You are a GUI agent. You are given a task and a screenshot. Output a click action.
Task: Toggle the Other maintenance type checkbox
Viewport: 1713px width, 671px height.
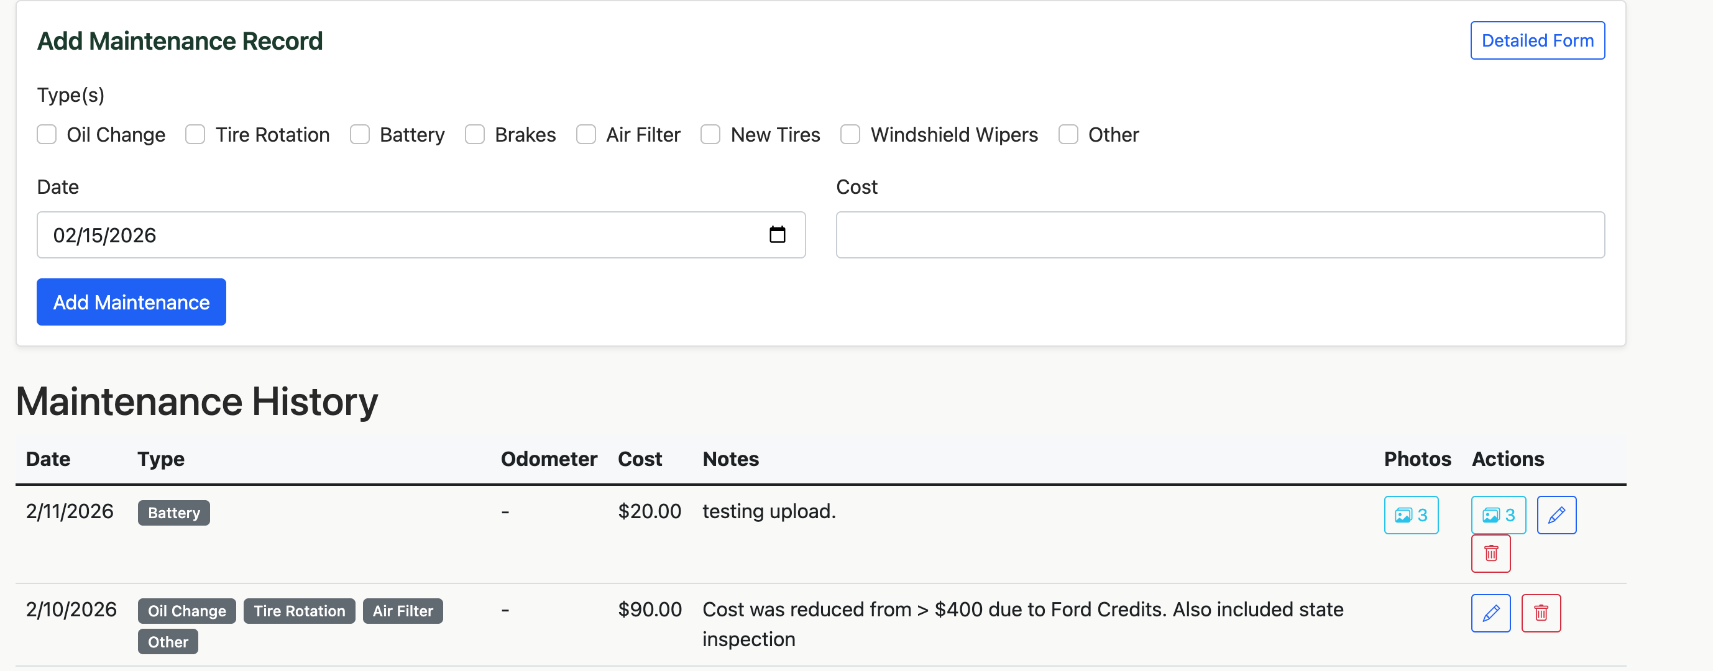(x=1068, y=134)
